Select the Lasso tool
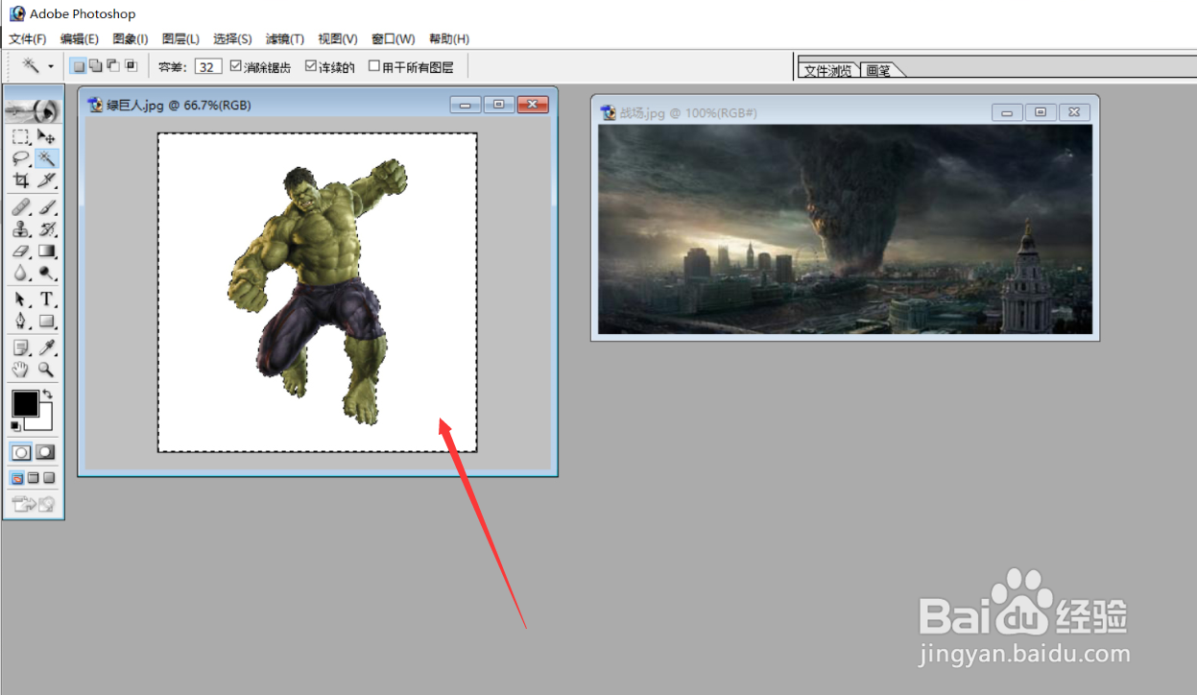Viewport: 1197px width, 695px height. coord(21,158)
